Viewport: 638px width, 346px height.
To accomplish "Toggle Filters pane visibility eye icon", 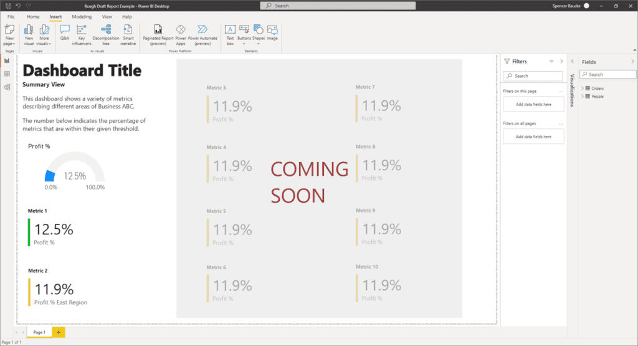I will [x=551, y=61].
